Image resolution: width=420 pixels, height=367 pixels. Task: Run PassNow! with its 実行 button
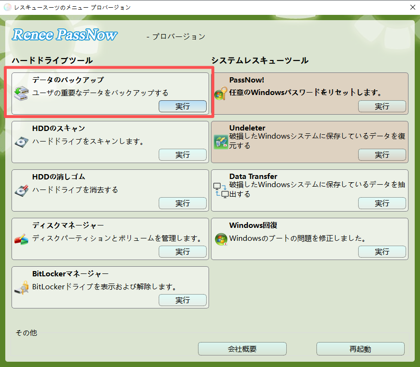382,106
